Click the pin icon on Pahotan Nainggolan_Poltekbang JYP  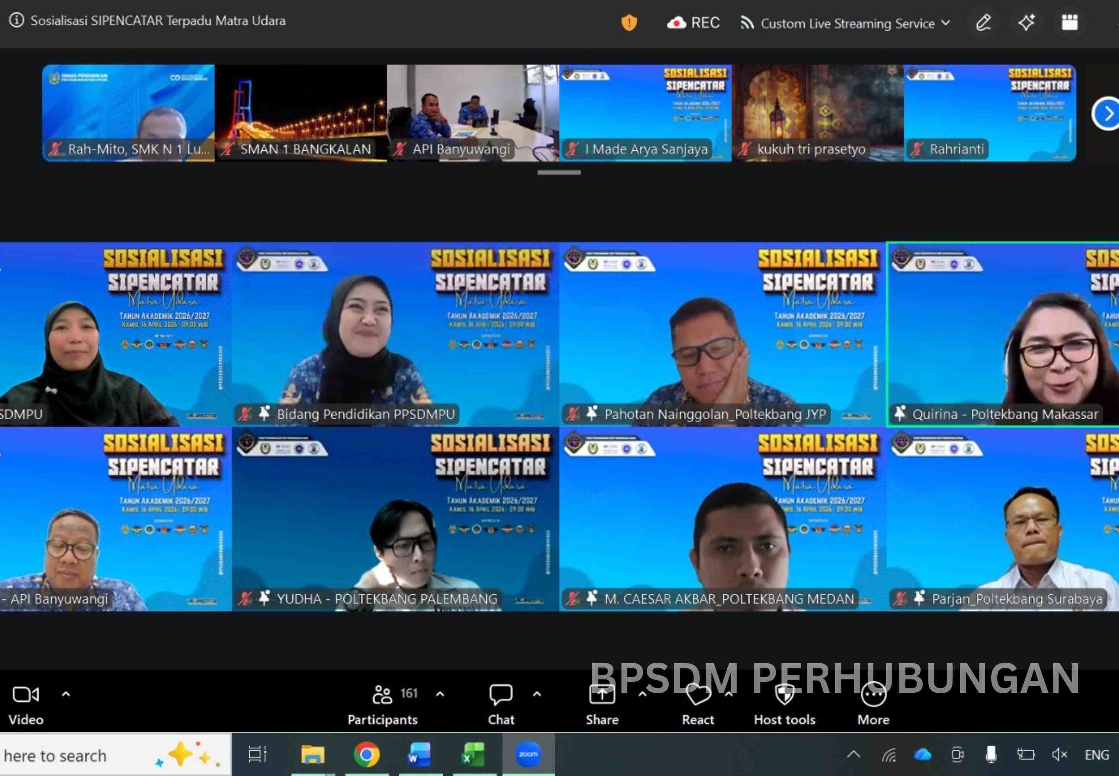tap(592, 413)
